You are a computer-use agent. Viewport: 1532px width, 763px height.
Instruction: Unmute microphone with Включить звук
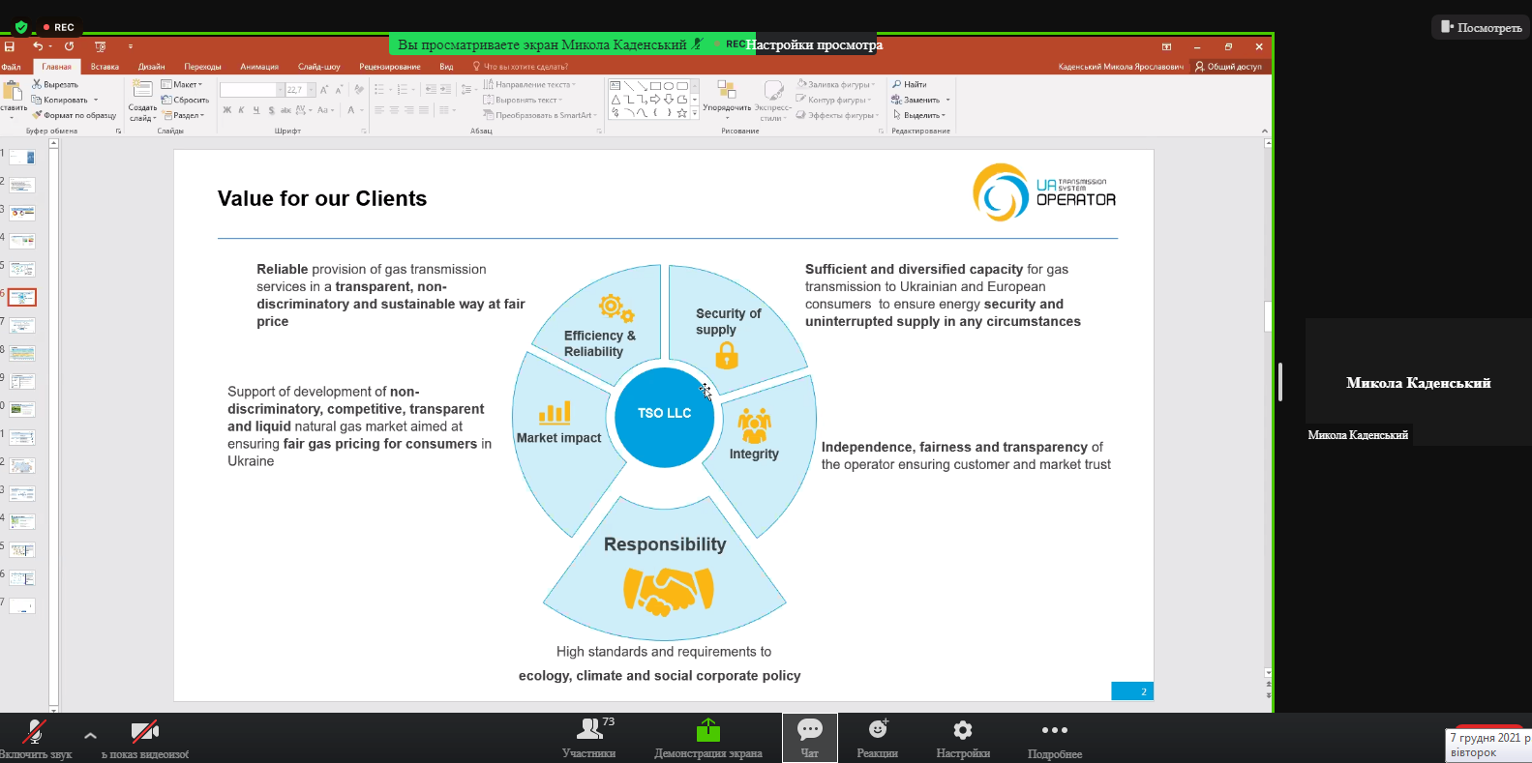point(35,737)
